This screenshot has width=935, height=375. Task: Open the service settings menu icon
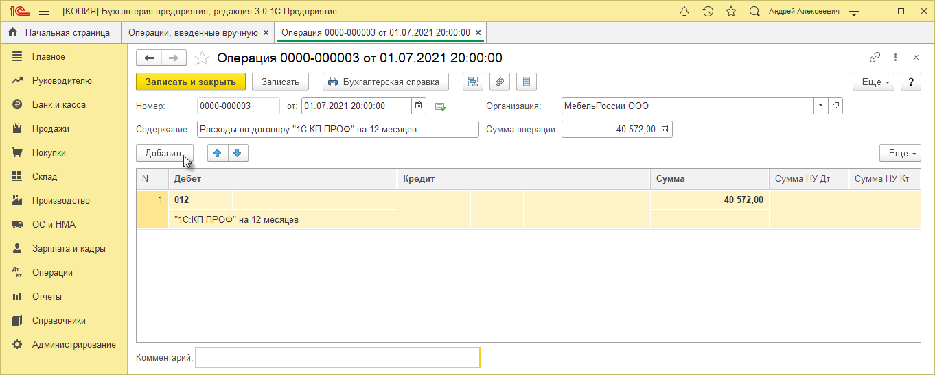pyautogui.click(x=854, y=12)
